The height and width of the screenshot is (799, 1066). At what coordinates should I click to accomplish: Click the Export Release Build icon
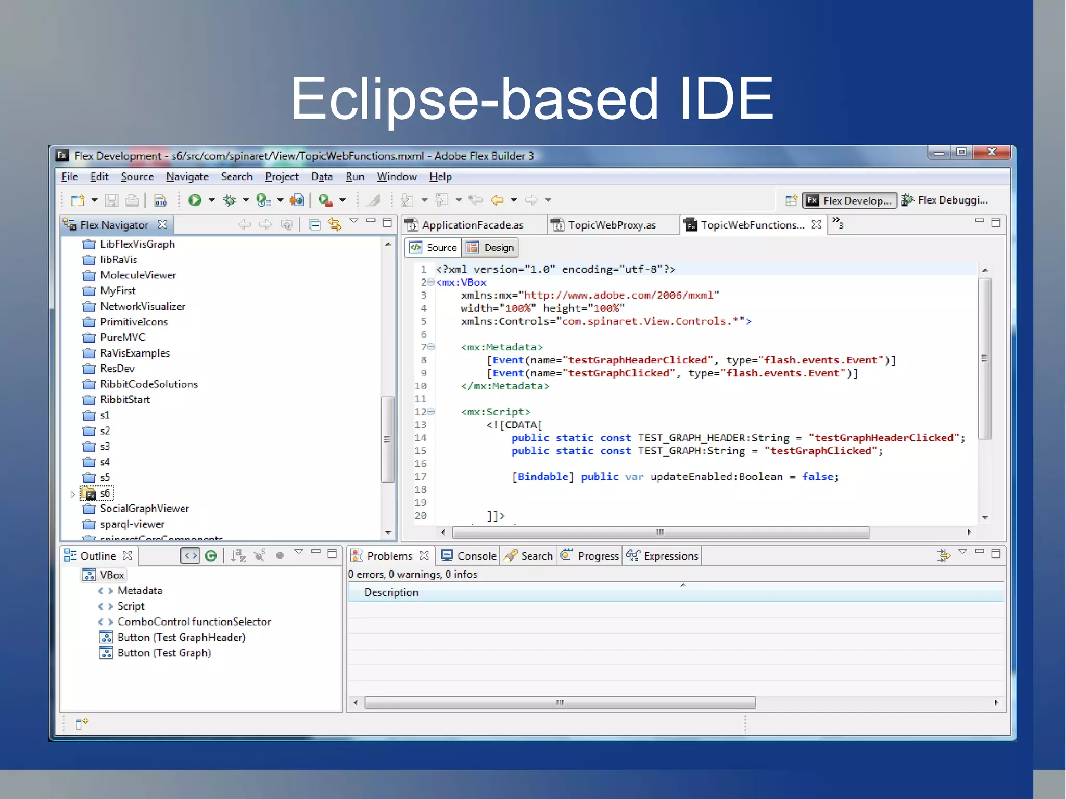coord(297,200)
